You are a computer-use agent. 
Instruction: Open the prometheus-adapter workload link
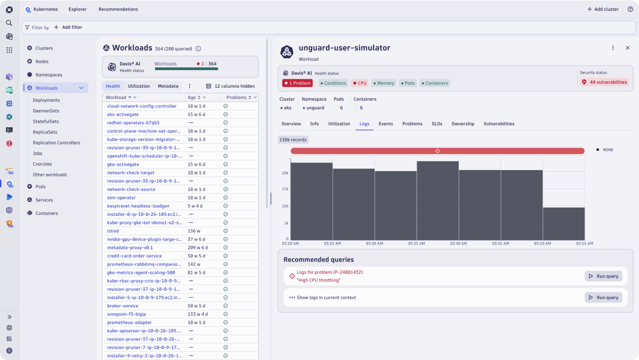[129, 322]
